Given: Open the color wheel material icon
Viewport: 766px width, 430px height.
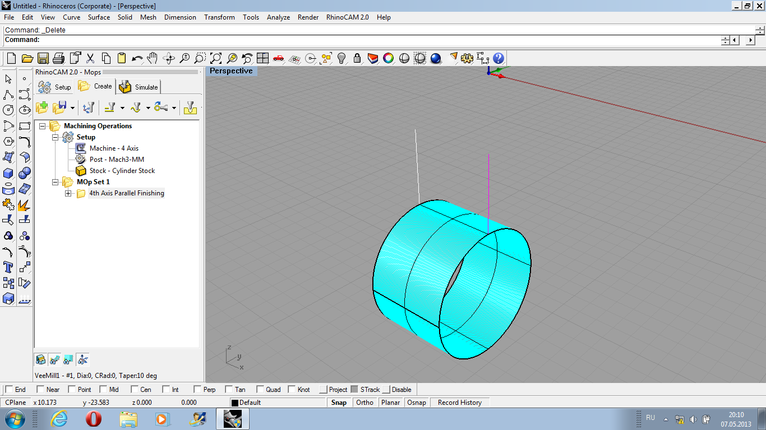Looking at the screenshot, I should pos(389,58).
